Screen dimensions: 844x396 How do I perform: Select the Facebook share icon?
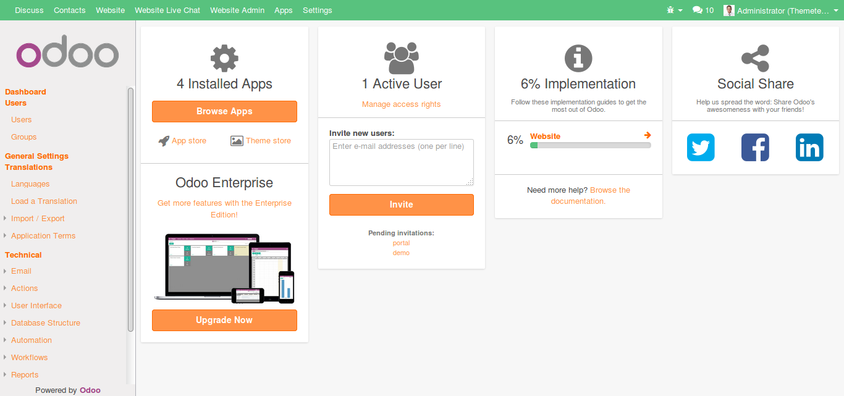coord(755,147)
